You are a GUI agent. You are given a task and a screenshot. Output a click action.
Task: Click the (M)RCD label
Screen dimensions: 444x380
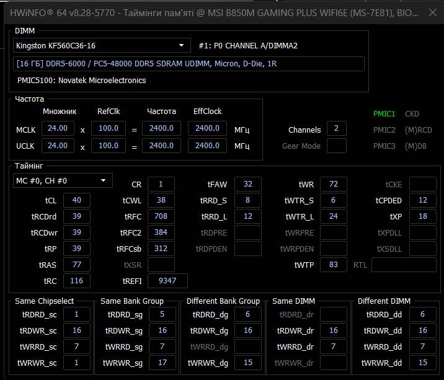click(x=418, y=130)
